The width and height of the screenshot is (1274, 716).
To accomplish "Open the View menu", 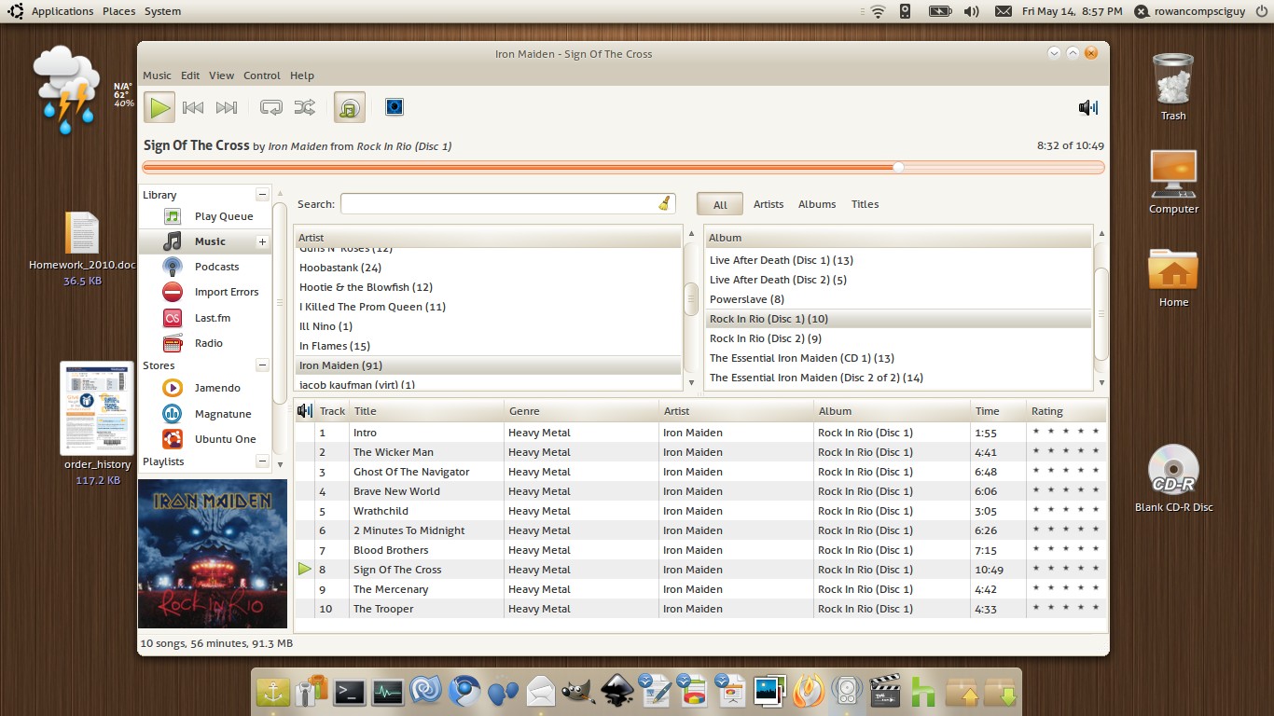I will [x=221, y=76].
